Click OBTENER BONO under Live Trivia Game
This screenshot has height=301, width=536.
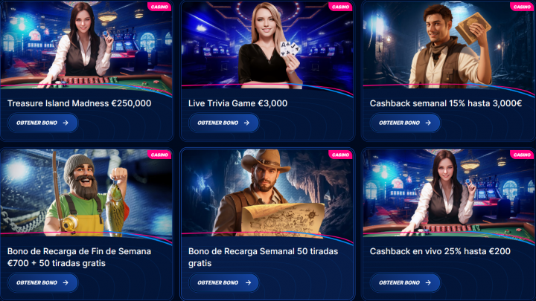(x=224, y=123)
